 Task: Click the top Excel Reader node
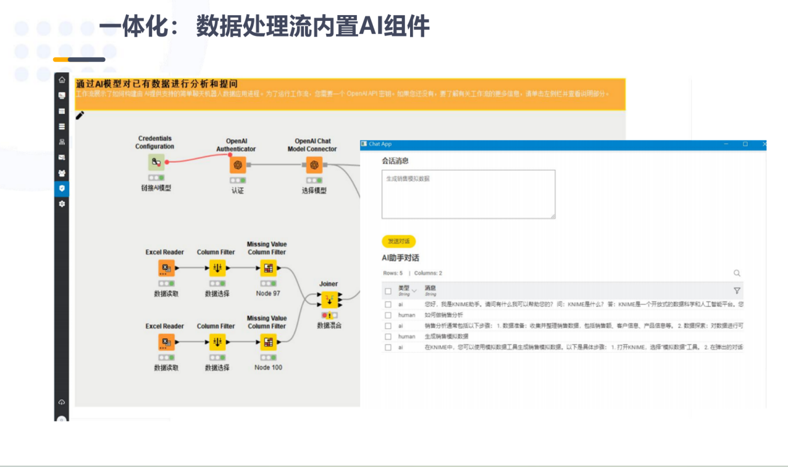(x=166, y=268)
